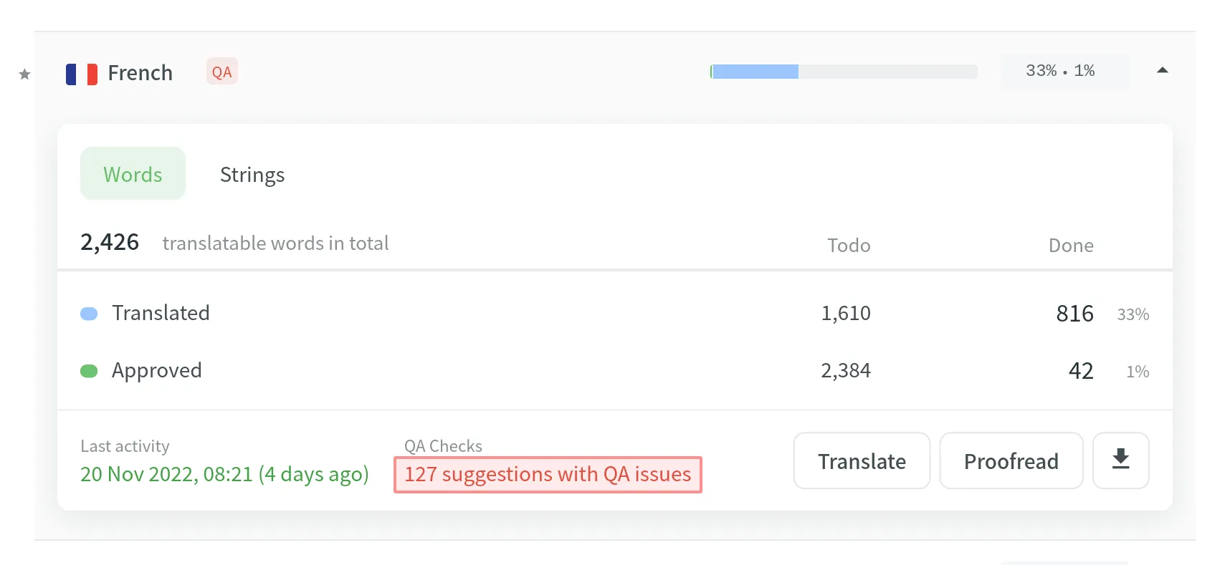Click the green Approved status dot

(x=89, y=370)
